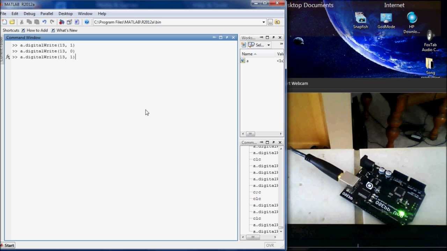The height and width of the screenshot is (251, 447).
Task: Click the MATLAB Start button
Action: tap(7, 245)
